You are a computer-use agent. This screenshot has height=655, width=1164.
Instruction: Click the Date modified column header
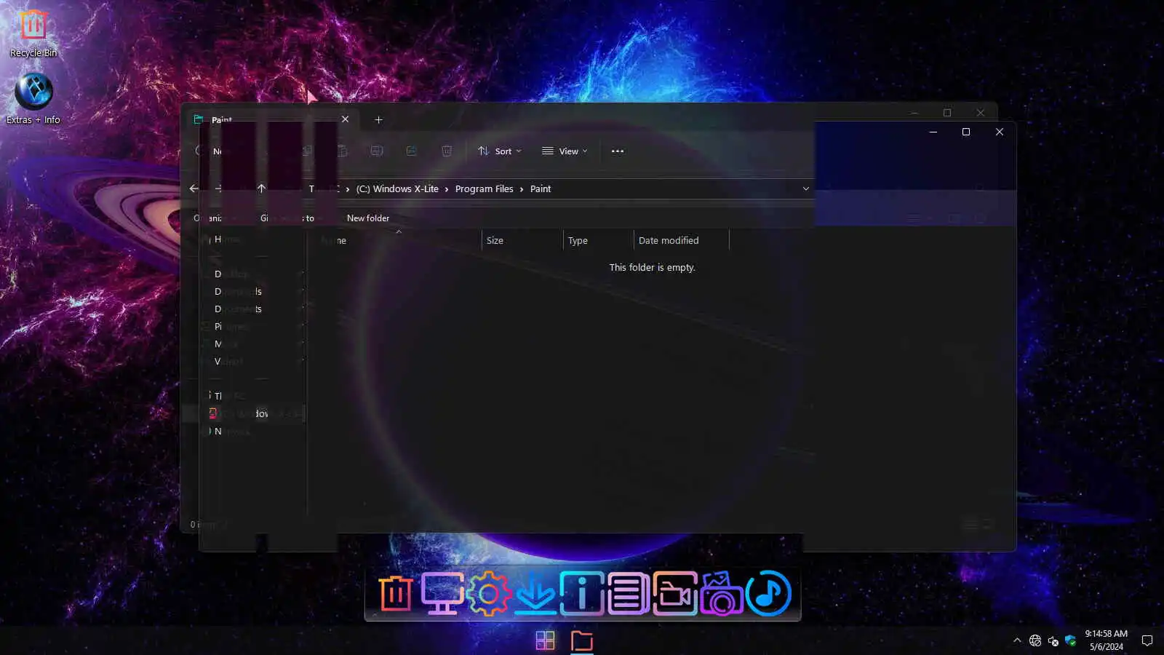click(681, 240)
